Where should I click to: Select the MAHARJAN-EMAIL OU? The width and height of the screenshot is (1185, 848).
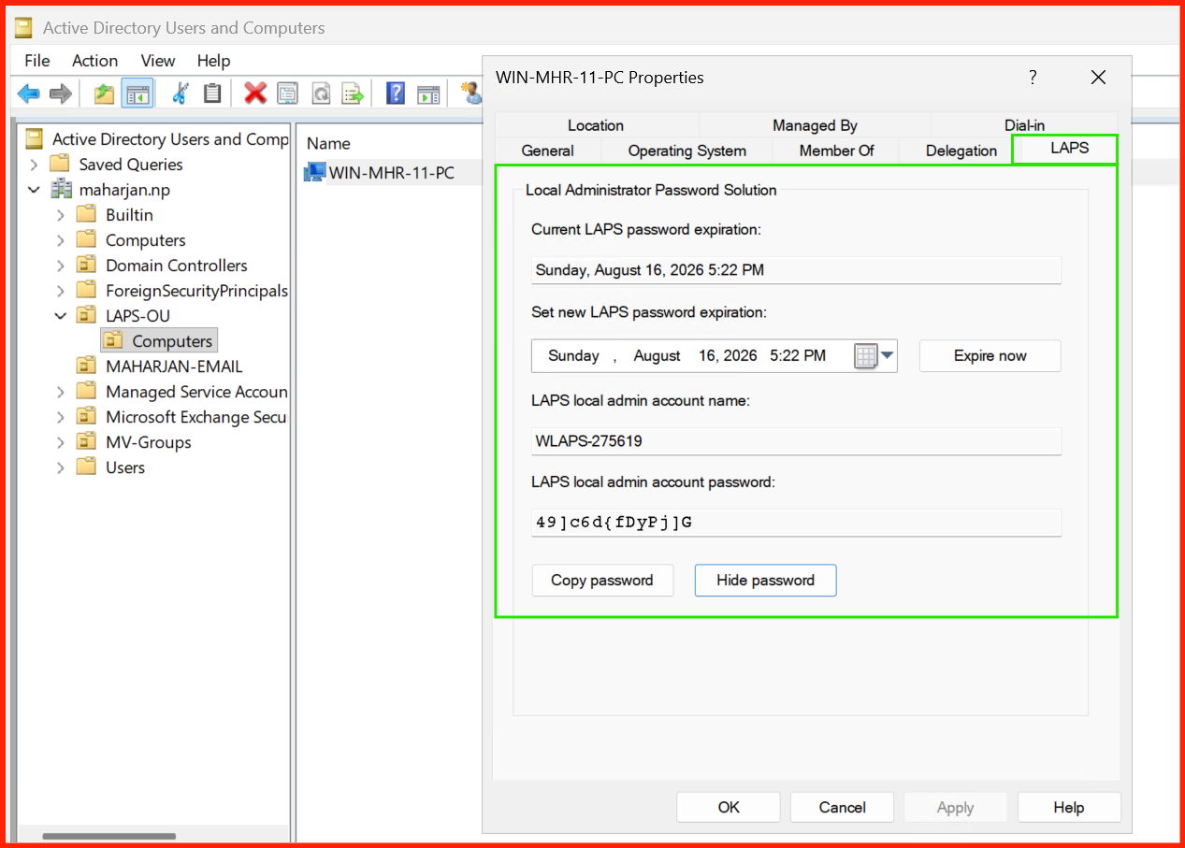point(174,367)
